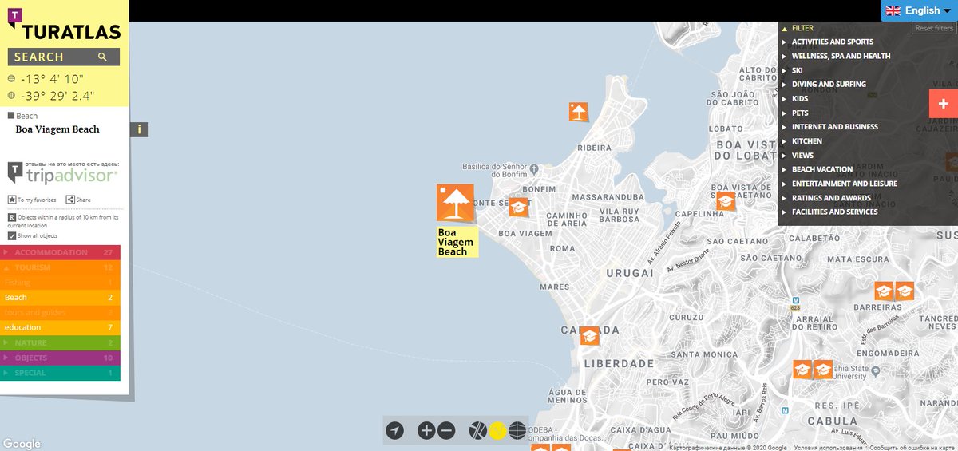This screenshot has height=451, width=958.
Task: Click the To my favorites link
Action: tap(37, 200)
